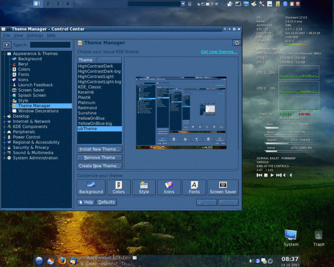The height and width of the screenshot is (267, 334).
Task: Click the stop button in the music widget
Action: [x=266, y=175]
